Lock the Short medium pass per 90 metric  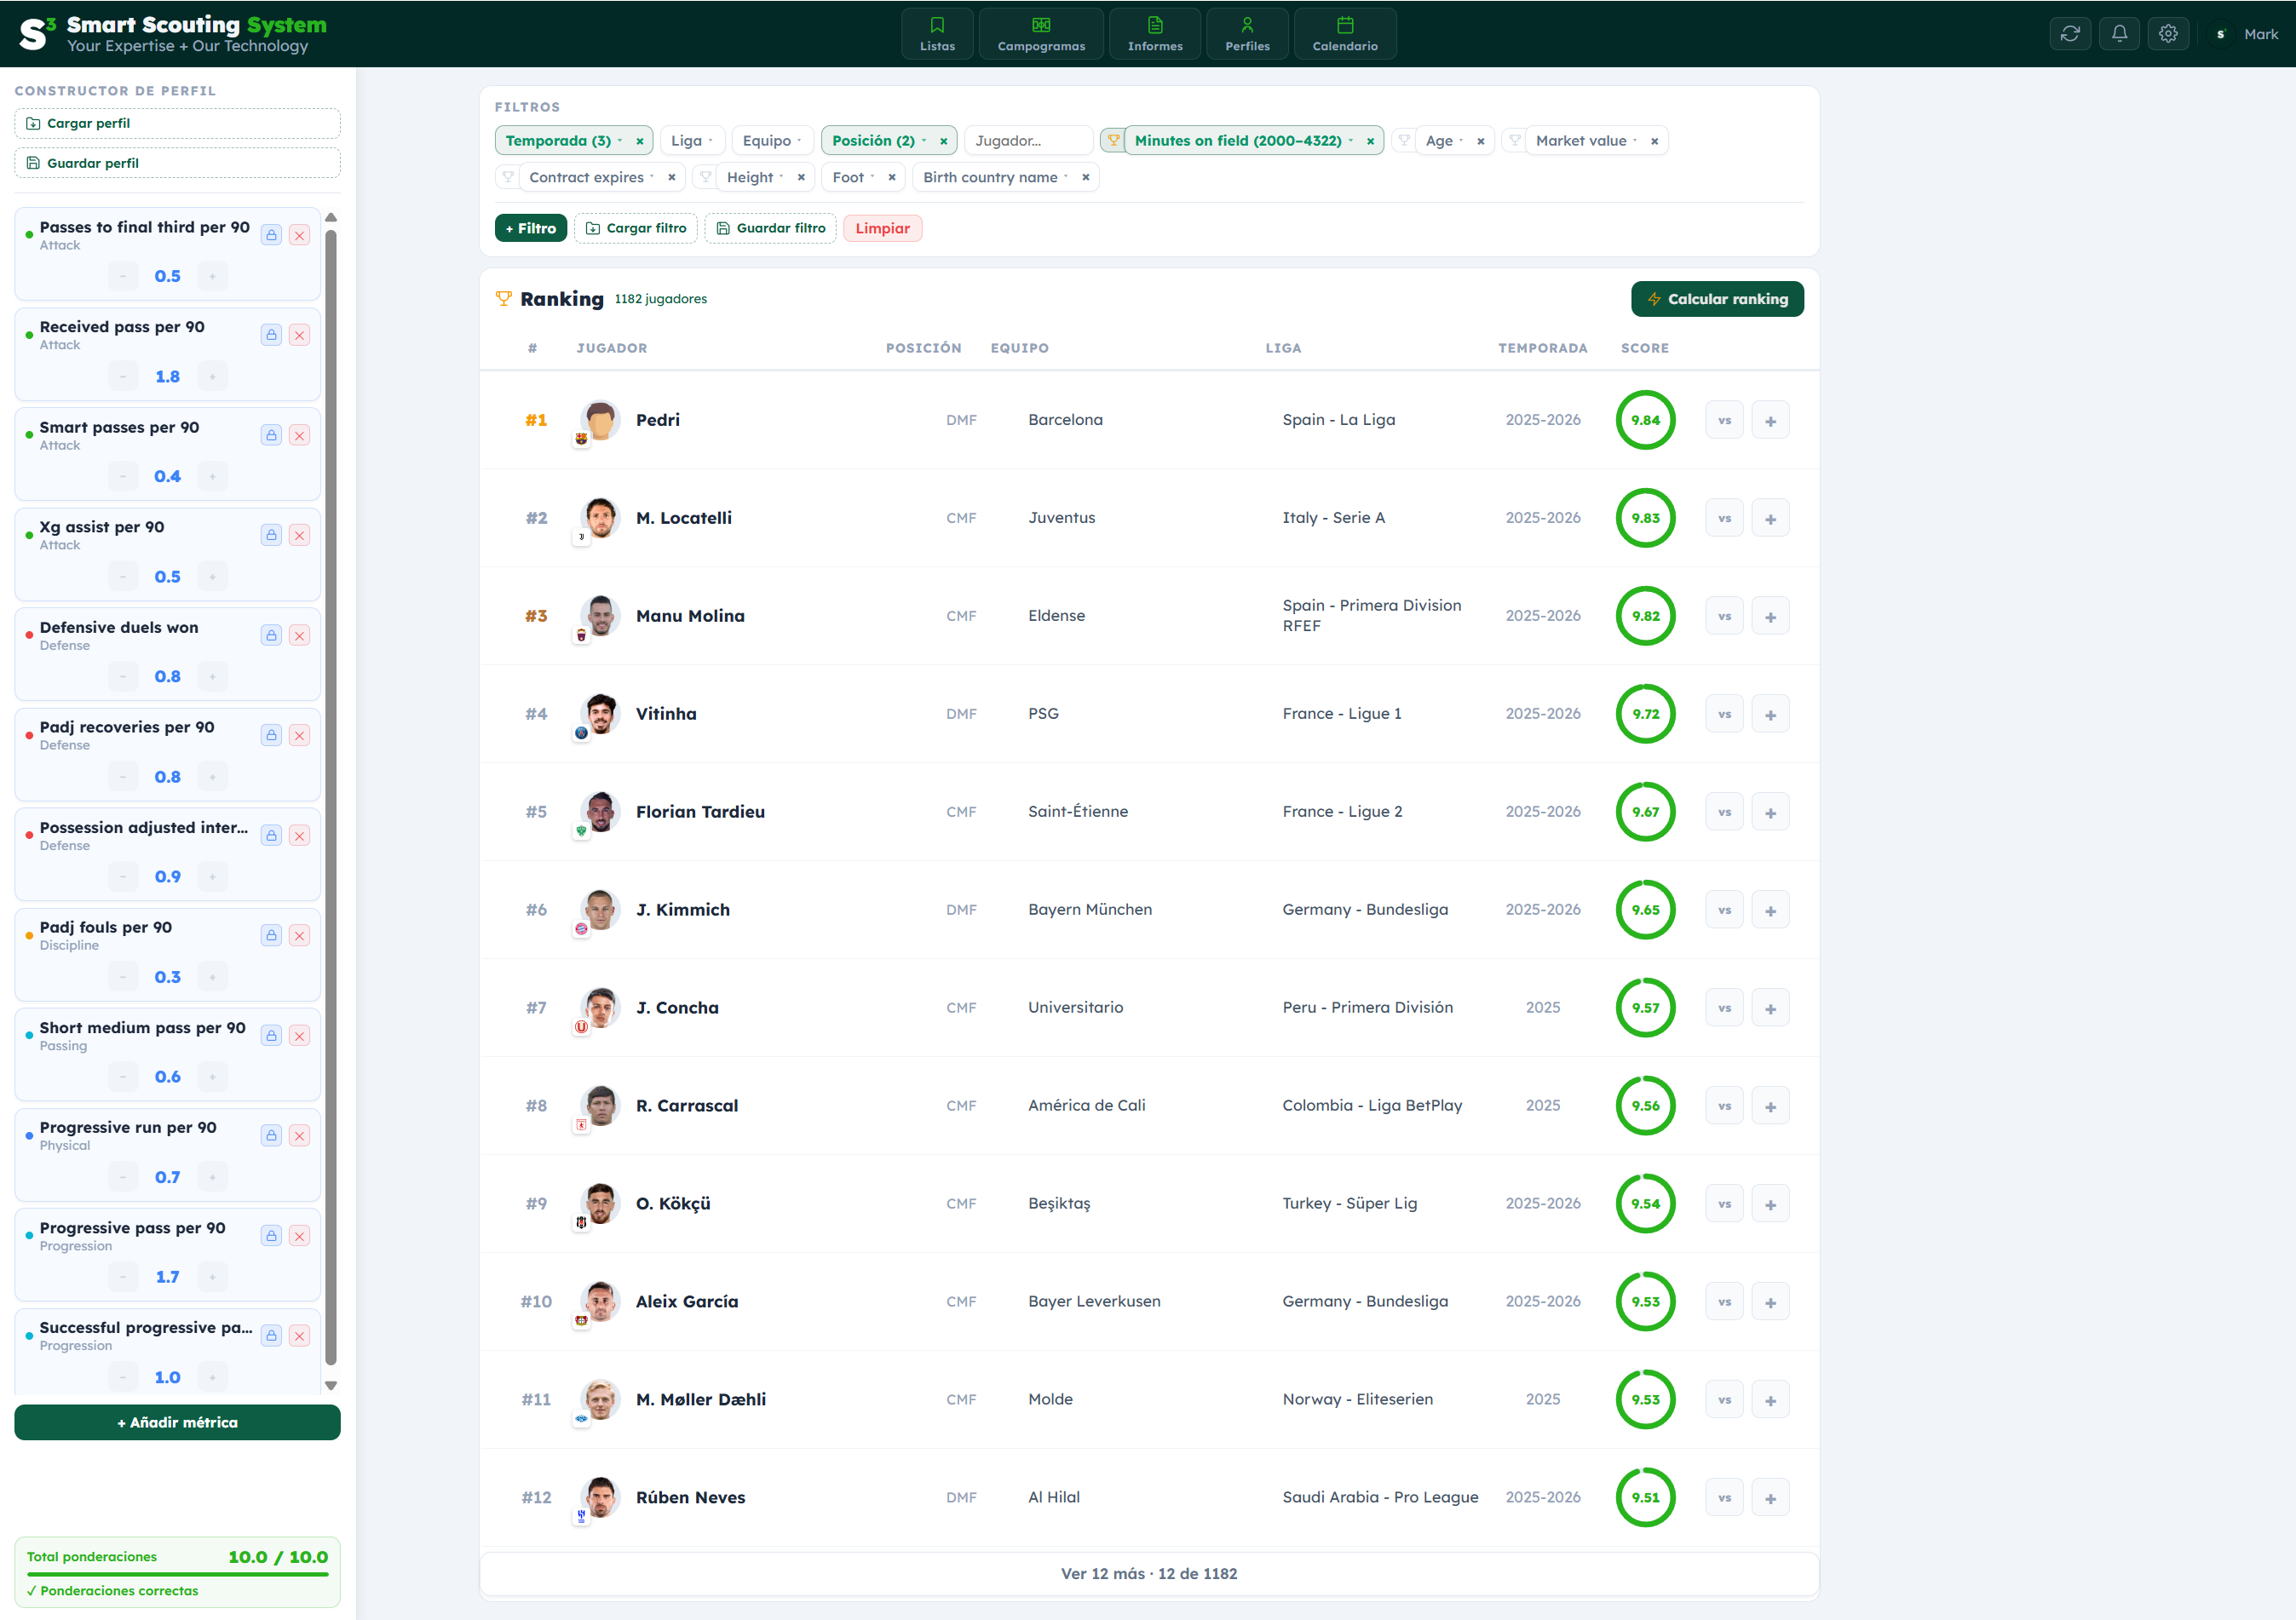point(271,1035)
